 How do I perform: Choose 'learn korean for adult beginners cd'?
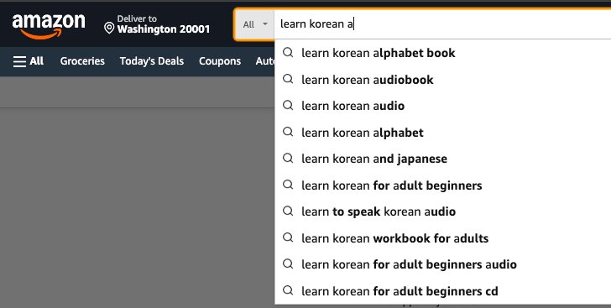[442, 291]
